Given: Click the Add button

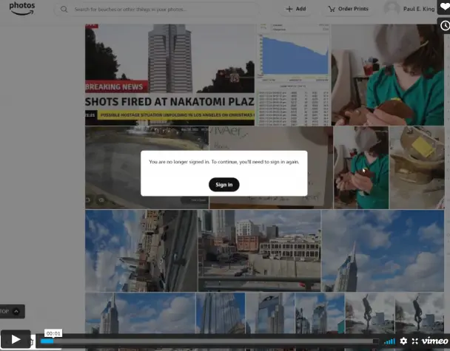Looking at the screenshot, I should [x=296, y=9].
